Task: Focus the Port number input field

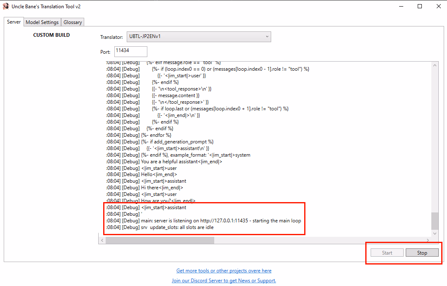Action: 130,51
